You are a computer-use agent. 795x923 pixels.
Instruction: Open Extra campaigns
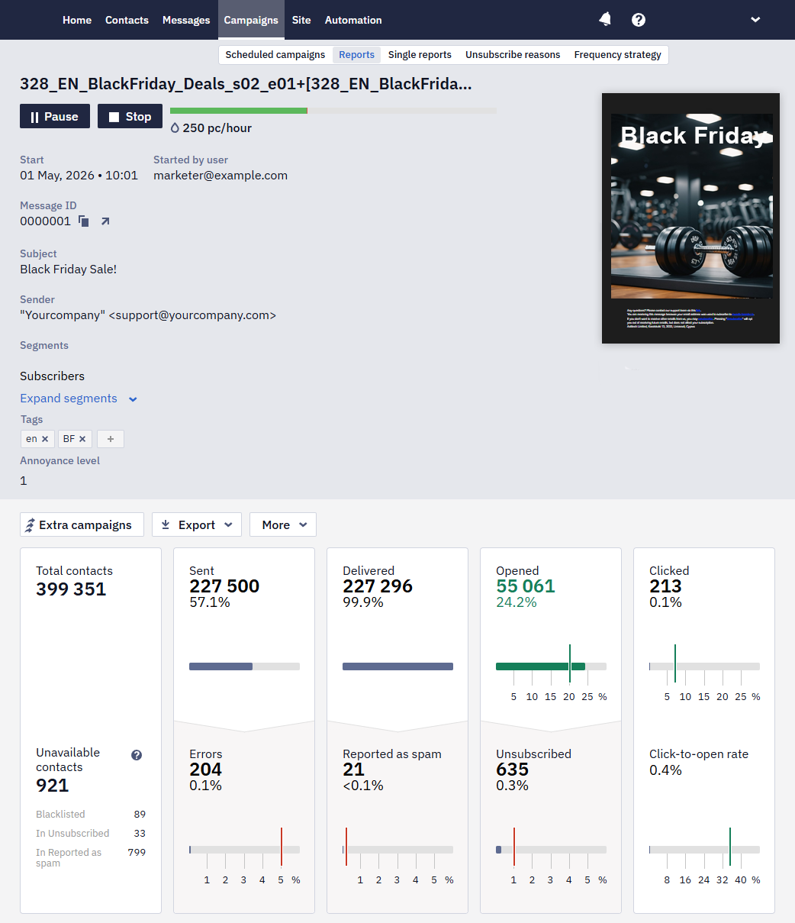click(82, 524)
